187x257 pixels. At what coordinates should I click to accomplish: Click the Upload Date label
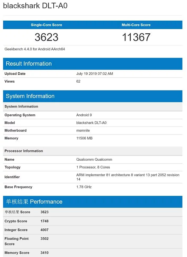15,74
